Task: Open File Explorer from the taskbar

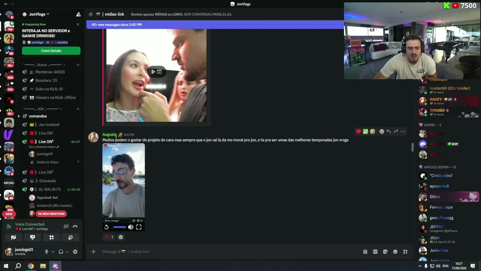Action: 43,266
